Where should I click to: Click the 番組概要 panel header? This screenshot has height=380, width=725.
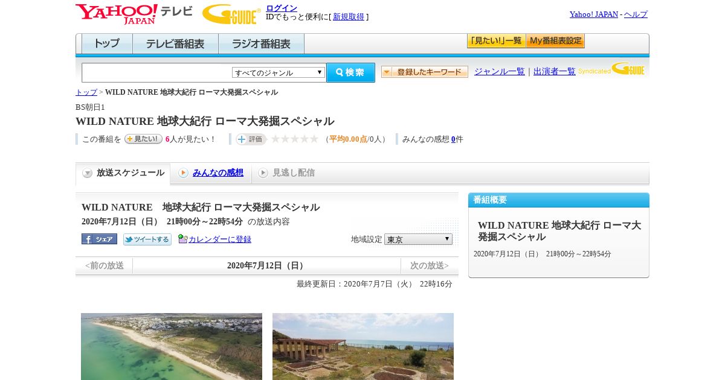pyautogui.click(x=559, y=200)
